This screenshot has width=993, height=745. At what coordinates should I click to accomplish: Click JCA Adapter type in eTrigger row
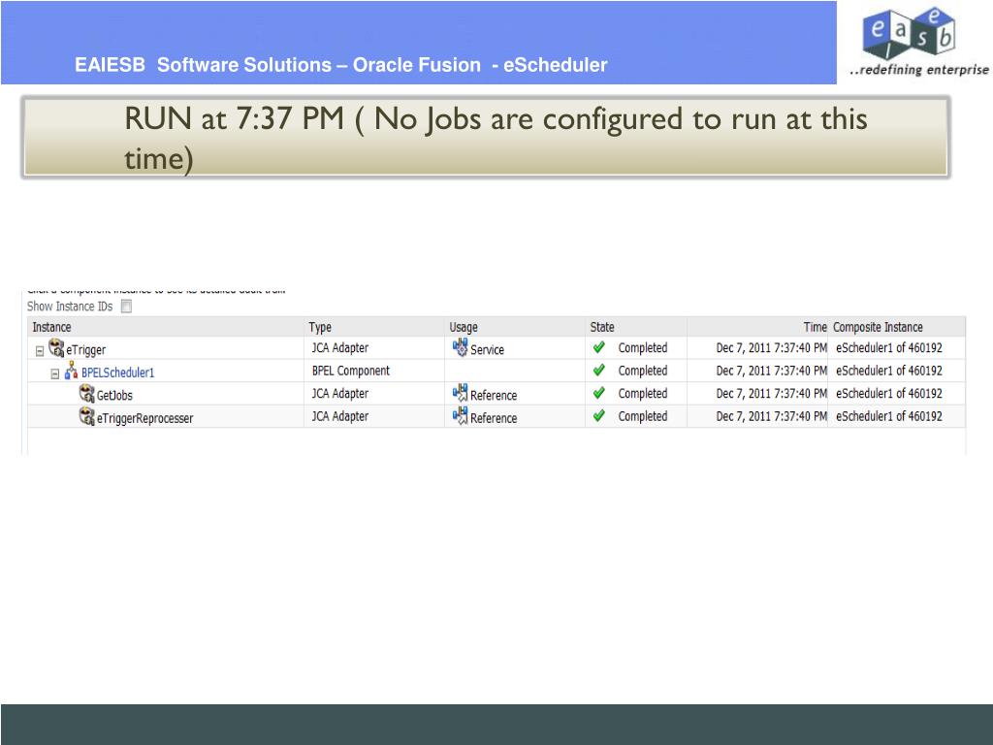click(340, 348)
